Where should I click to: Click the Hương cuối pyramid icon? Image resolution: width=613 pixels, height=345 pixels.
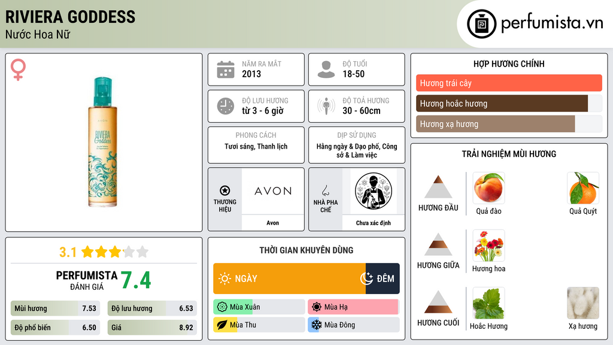[x=438, y=302]
